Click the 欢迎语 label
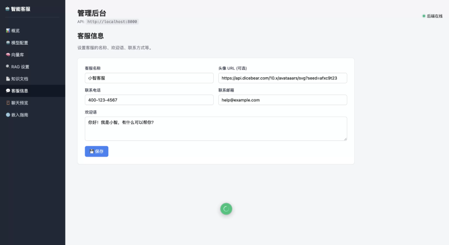 coord(91,112)
